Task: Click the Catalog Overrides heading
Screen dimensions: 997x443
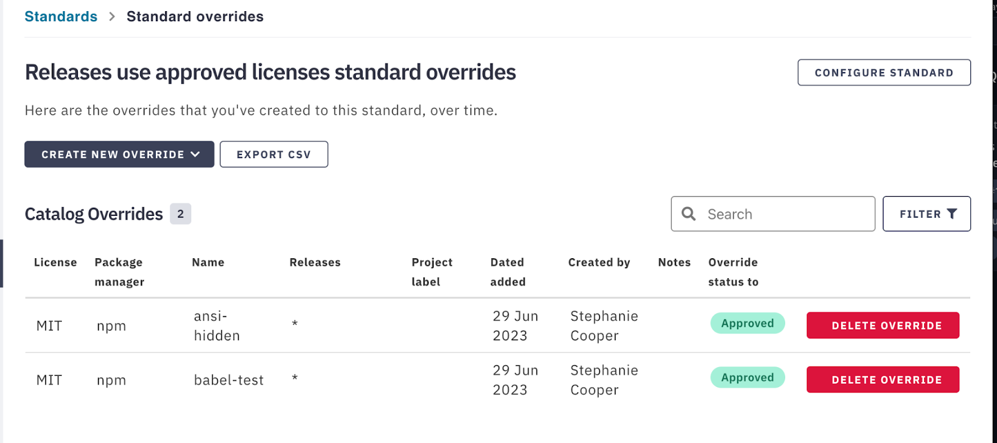Action: (x=94, y=214)
